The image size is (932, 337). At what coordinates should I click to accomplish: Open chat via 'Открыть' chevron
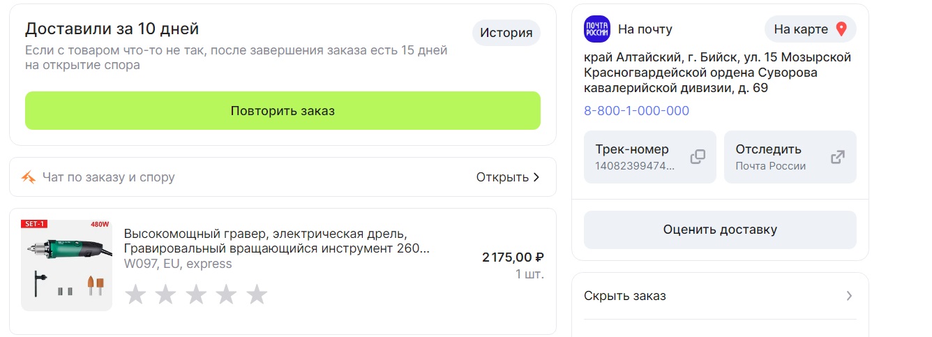pyautogui.click(x=536, y=177)
